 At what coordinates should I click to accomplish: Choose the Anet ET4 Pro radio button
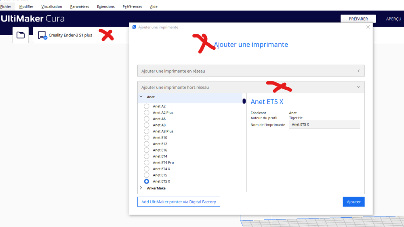147,163
